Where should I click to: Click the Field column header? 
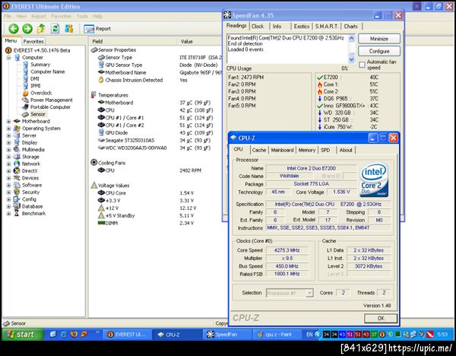[x=132, y=41]
